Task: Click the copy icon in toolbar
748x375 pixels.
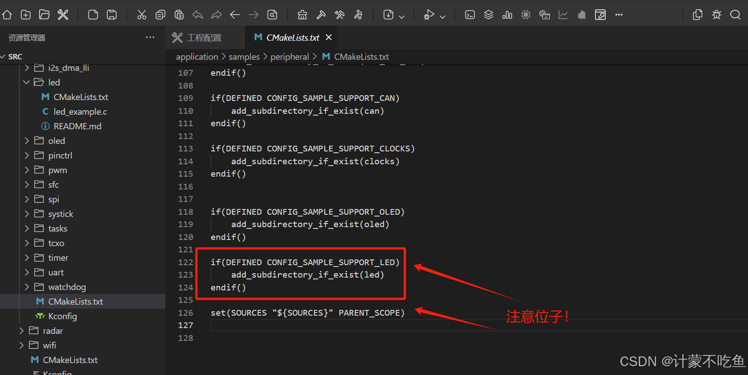Action: pos(161,15)
